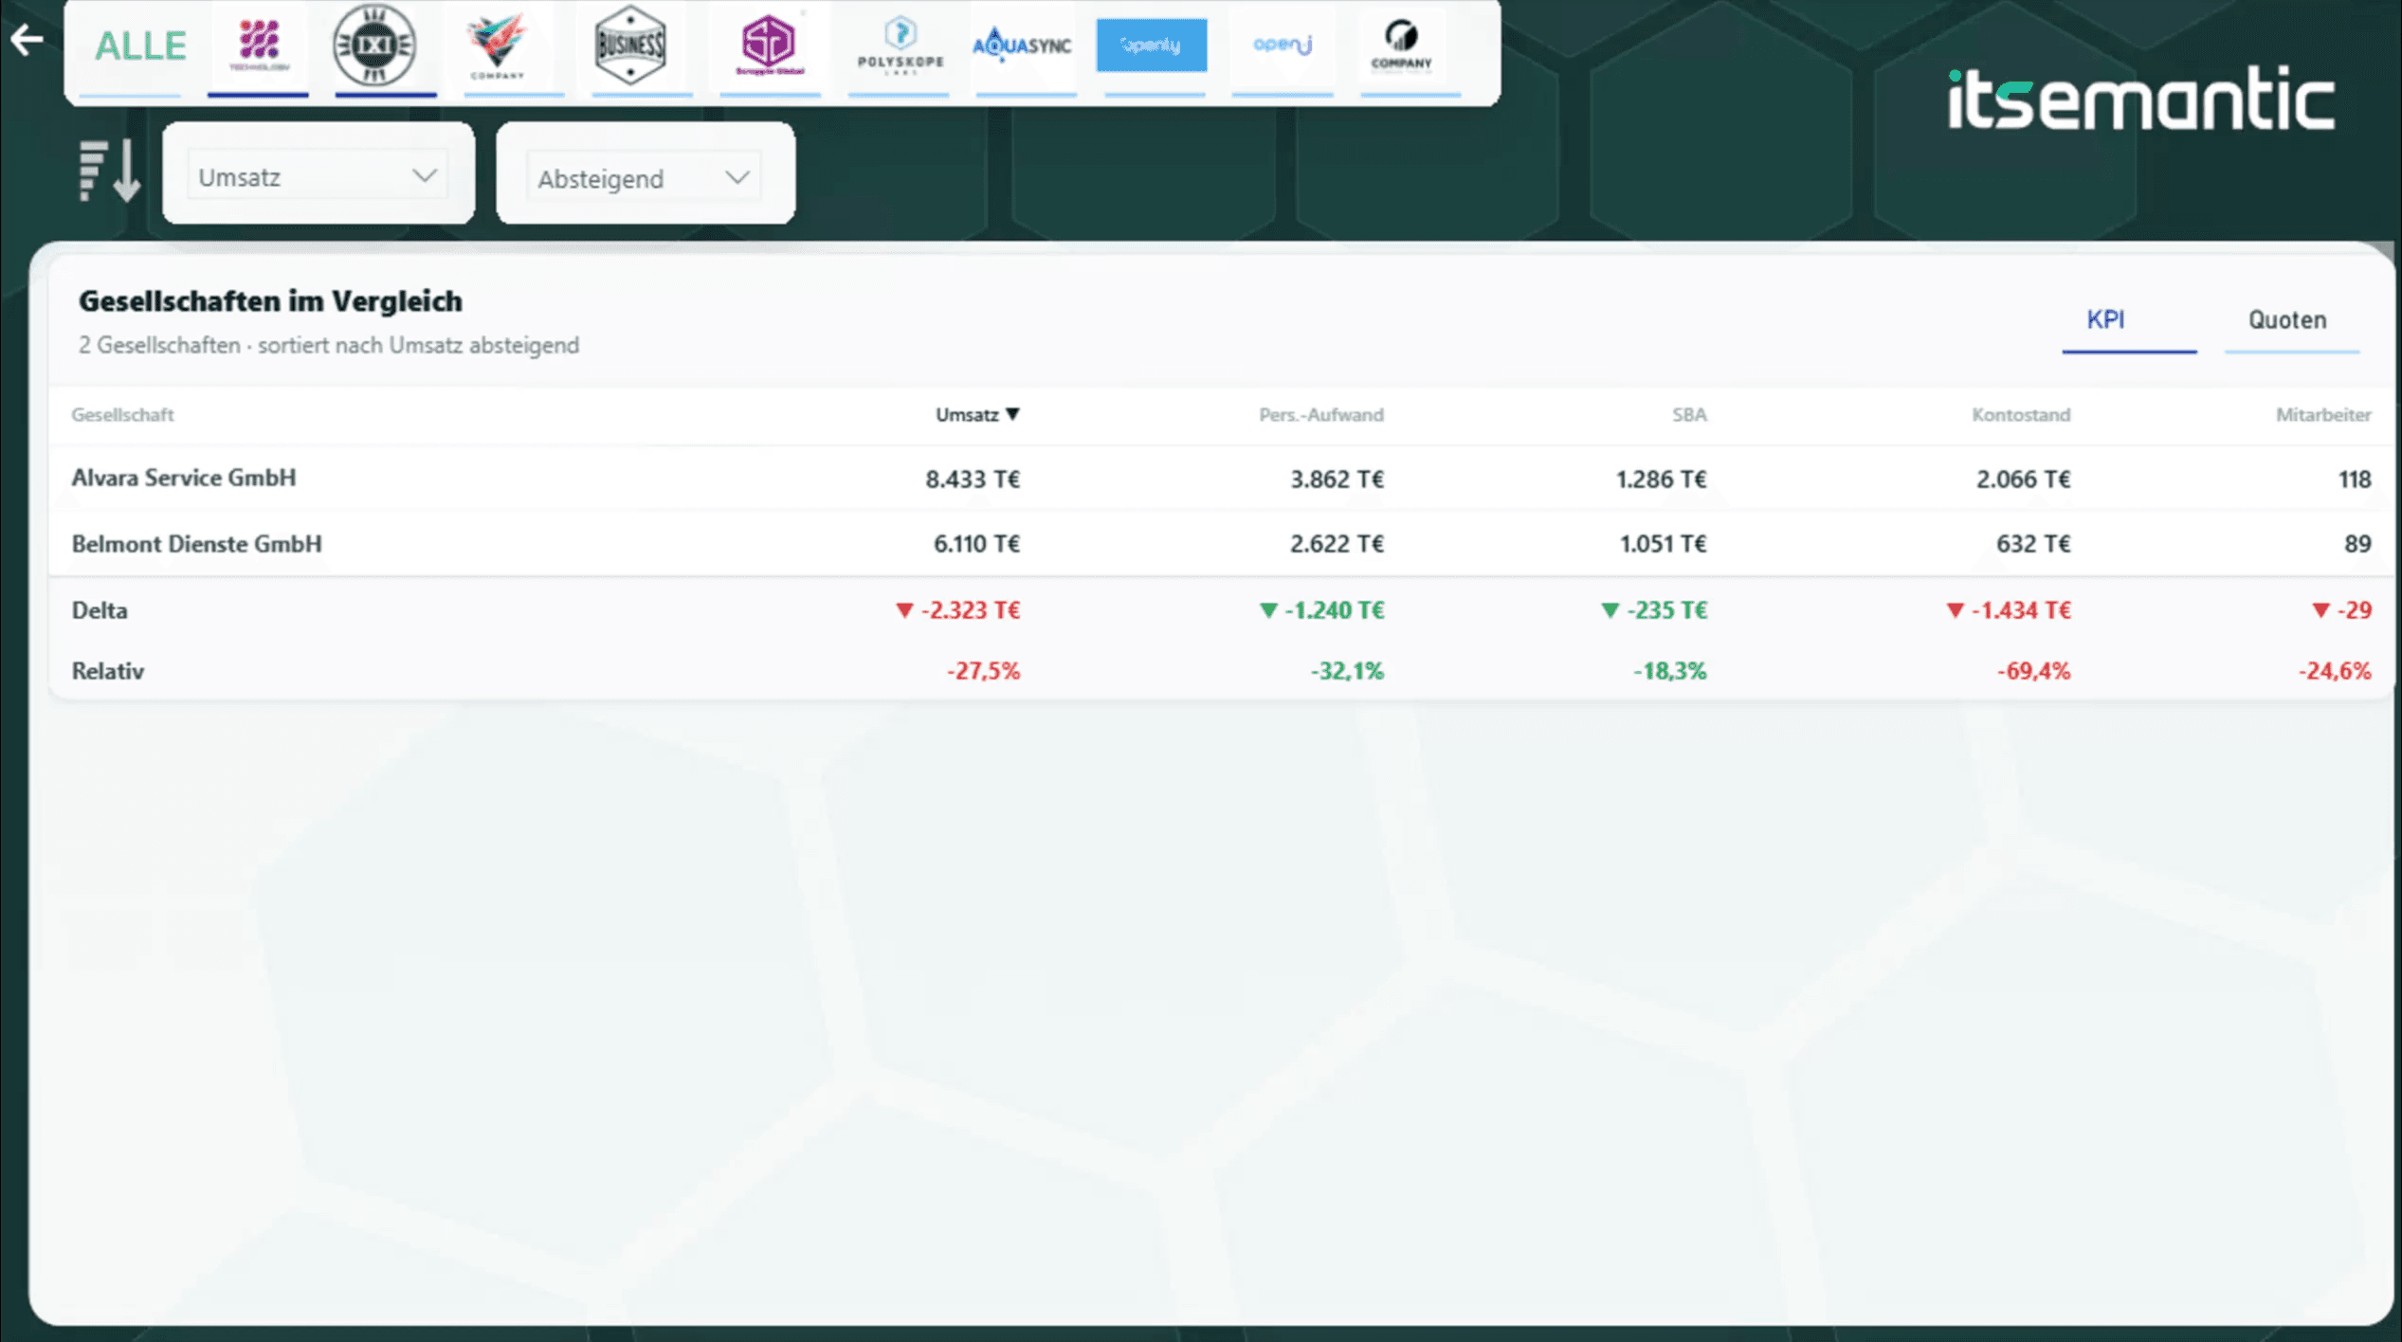Select the Aquasync logo

(1022, 45)
